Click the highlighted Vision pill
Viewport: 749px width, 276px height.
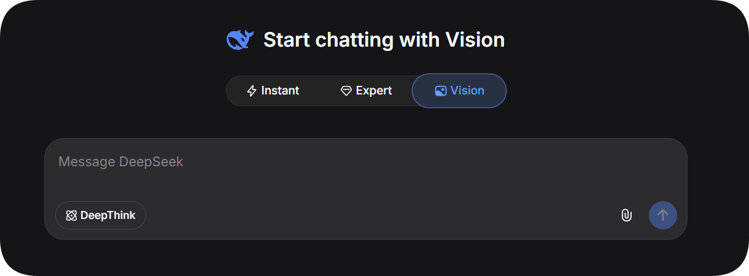click(459, 91)
